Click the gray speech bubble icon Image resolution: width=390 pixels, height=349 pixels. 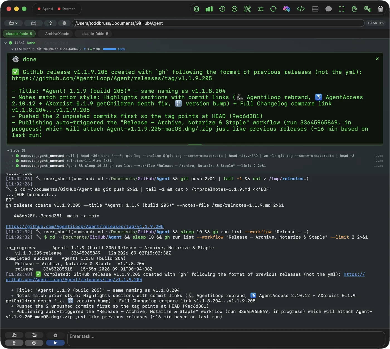click(328, 9)
